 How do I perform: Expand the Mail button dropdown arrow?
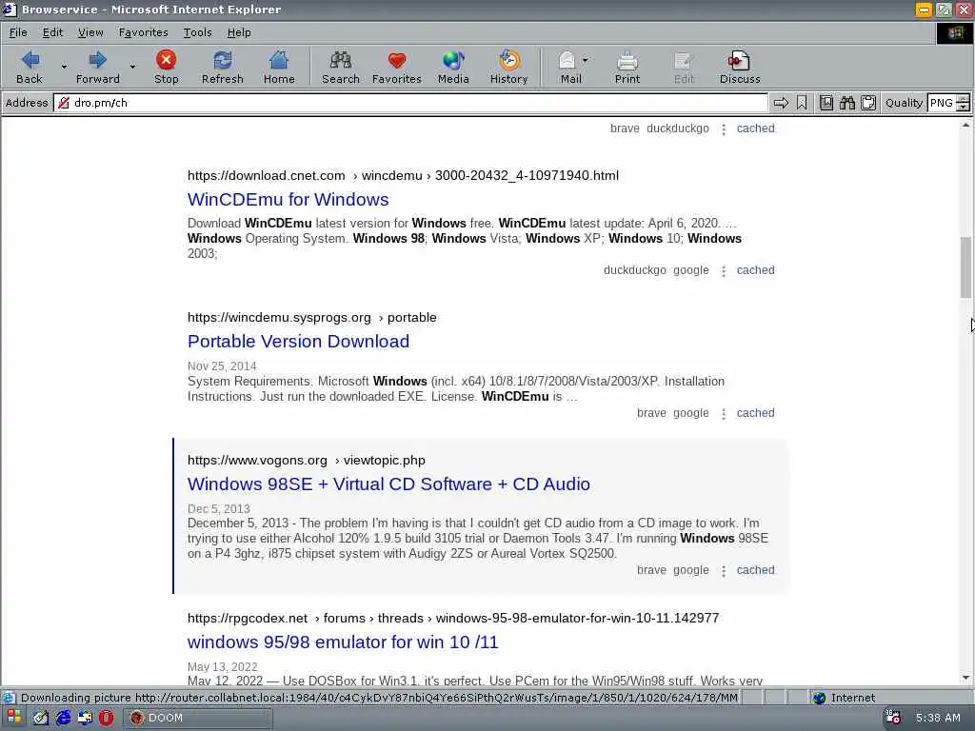click(586, 60)
